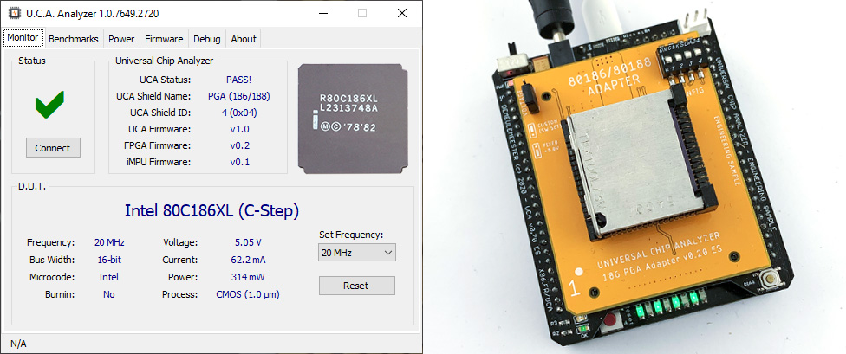Click the 'UCA Shield Name:' label
Image resolution: width=846 pixels, height=354 pixels.
pos(153,96)
